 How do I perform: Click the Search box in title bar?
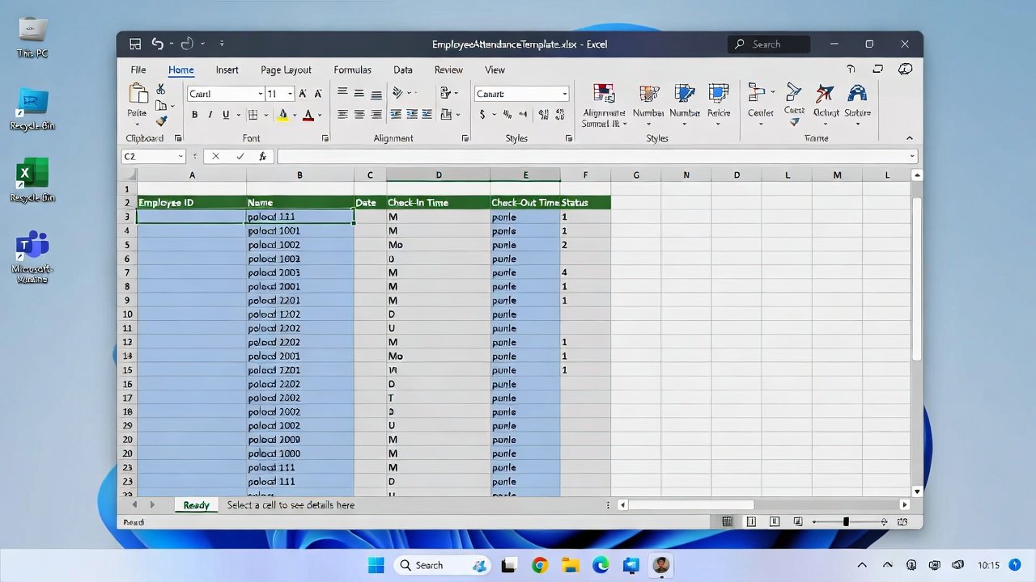tap(769, 44)
